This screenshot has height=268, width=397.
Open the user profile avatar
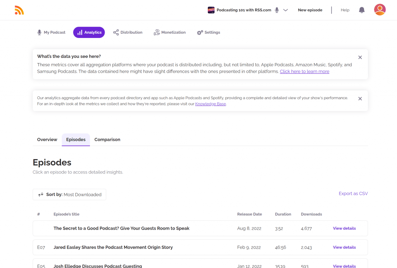coord(380,10)
